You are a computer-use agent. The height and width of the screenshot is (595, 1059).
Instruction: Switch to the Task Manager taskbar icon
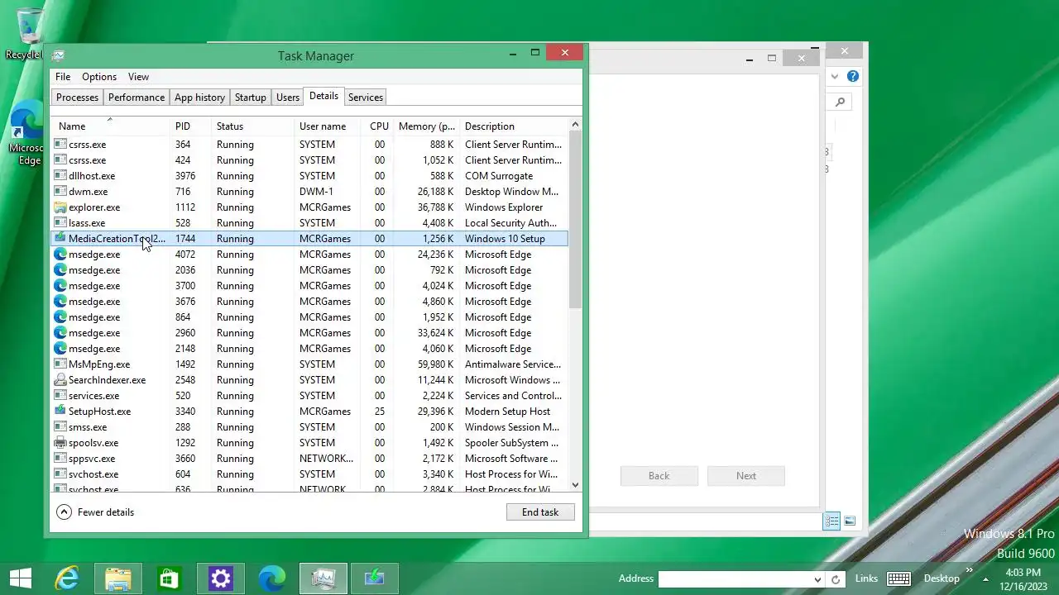(323, 578)
